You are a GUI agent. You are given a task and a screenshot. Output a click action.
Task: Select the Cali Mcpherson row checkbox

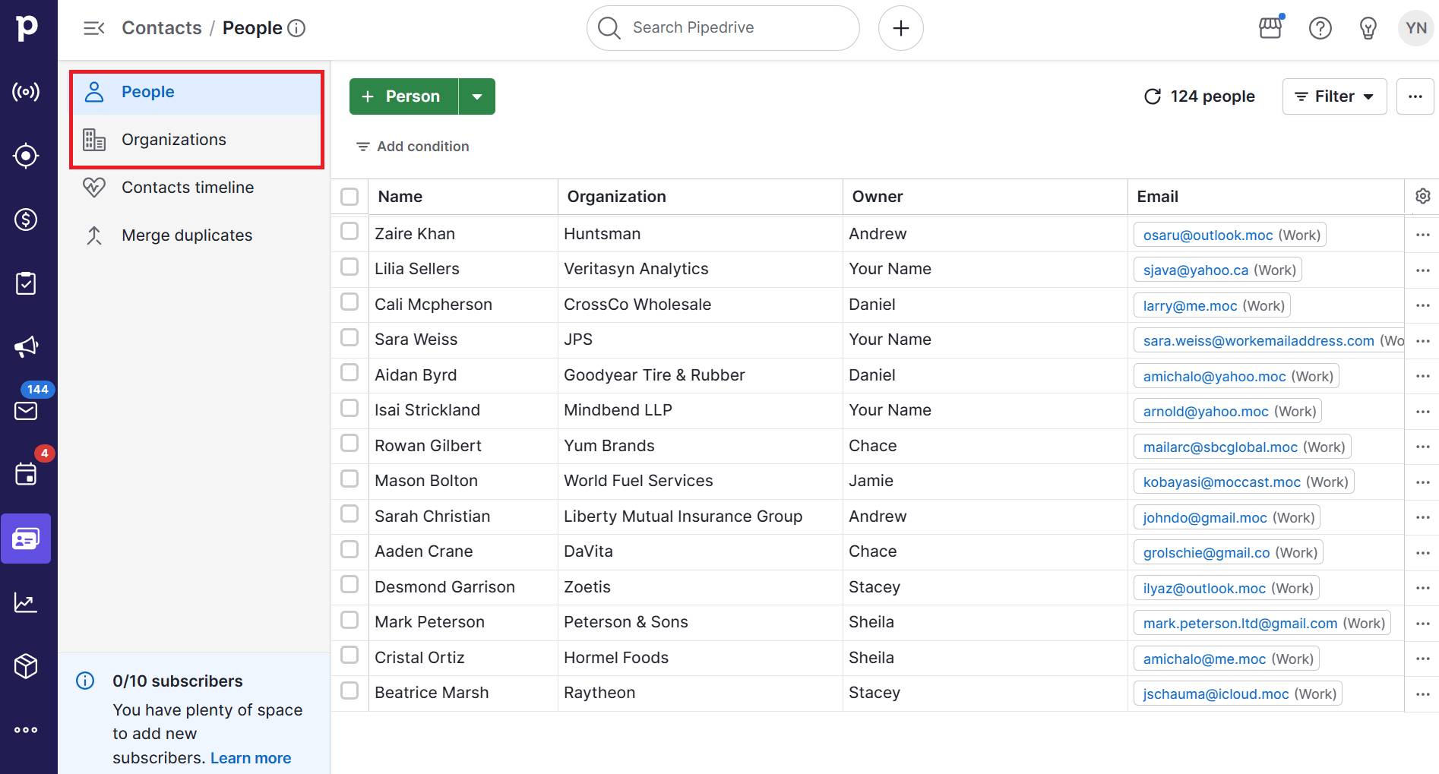pos(349,302)
